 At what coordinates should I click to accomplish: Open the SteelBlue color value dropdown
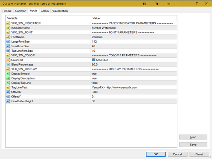134,60
